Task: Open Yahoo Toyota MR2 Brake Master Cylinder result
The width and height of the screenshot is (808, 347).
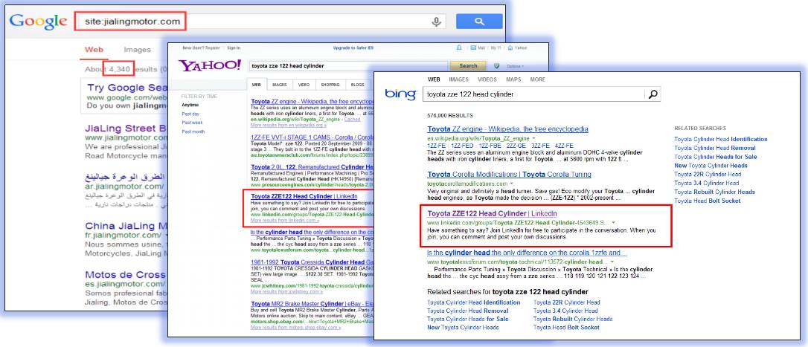Action: (312, 303)
